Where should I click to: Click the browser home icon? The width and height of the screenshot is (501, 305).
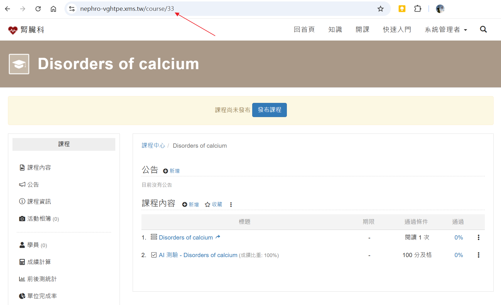(x=53, y=9)
